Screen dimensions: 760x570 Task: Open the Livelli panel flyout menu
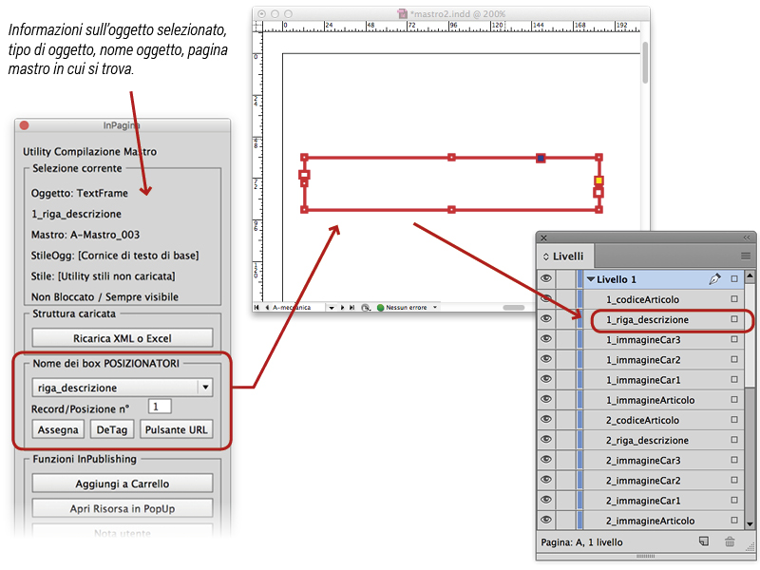coord(746,256)
